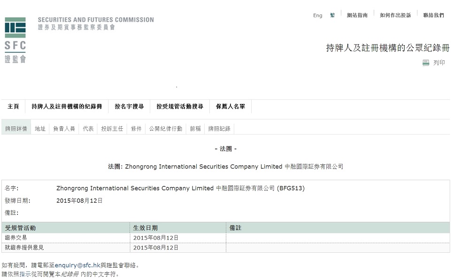Click the 發牌日期 value 2015年08月12日

(79, 201)
